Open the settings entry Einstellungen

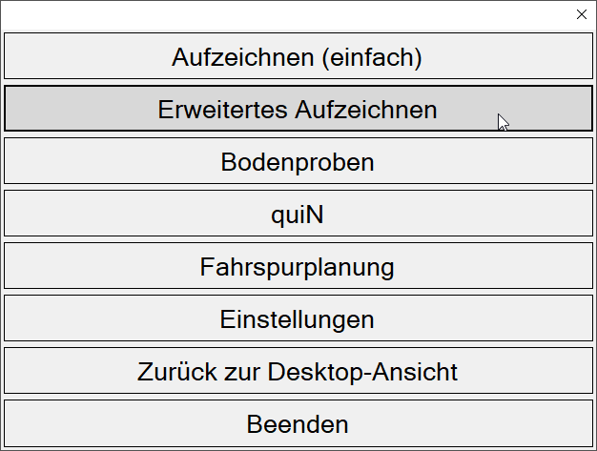[x=298, y=318]
